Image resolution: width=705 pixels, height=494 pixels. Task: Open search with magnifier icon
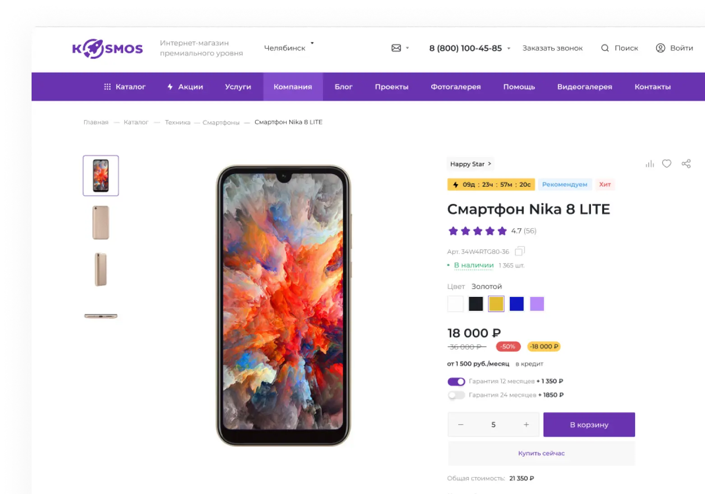[605, 48]
